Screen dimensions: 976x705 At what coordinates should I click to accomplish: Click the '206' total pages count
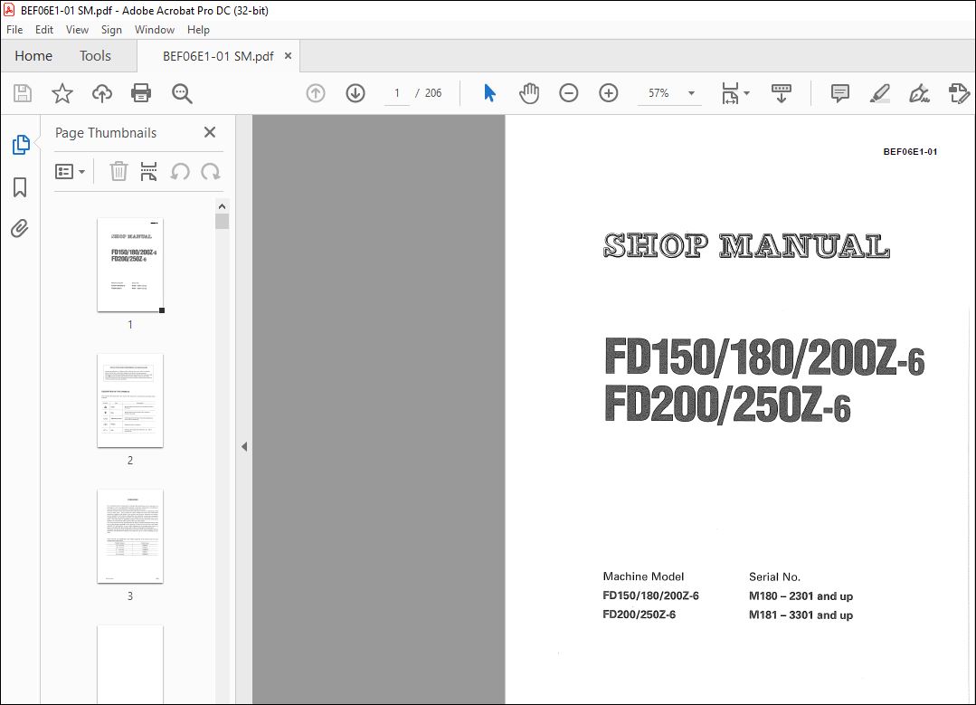(433, 93)
